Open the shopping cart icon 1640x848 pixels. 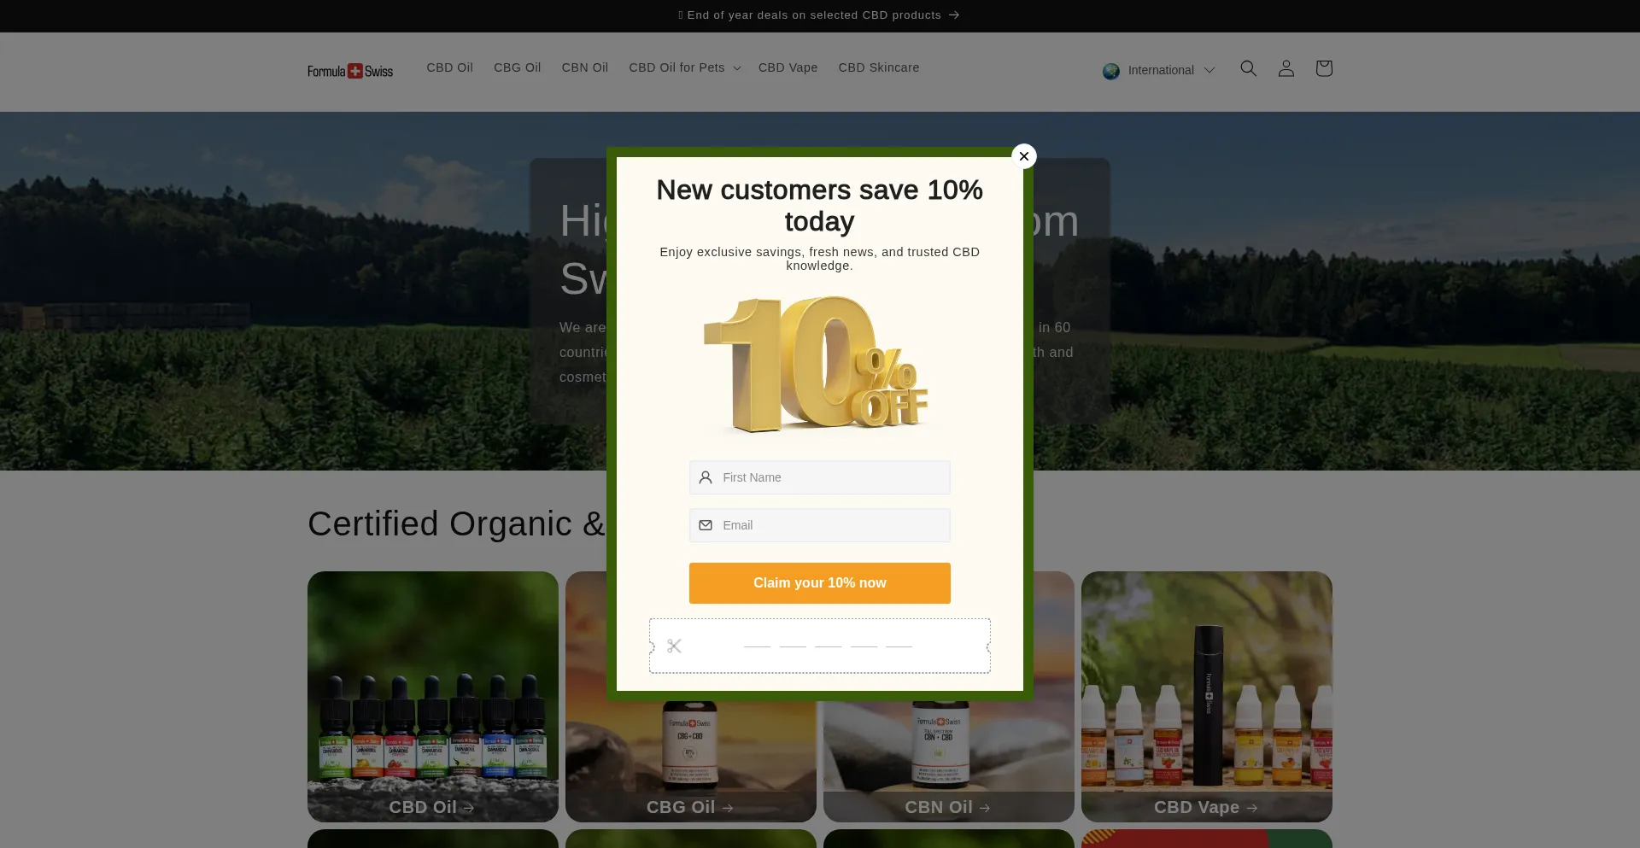pyautogui.click(x=1323, y=68)
